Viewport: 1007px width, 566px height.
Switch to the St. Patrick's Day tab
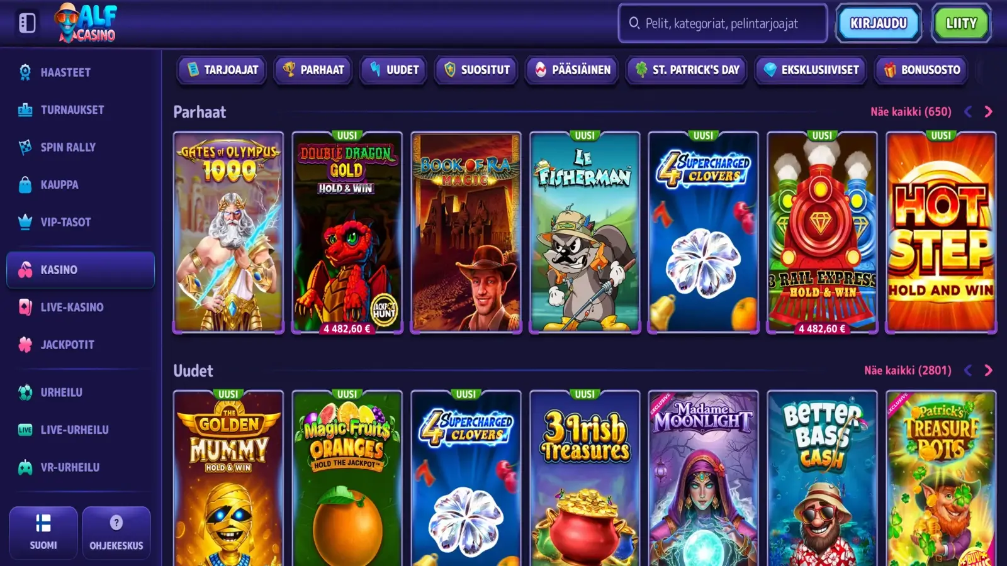click(687, 70)
